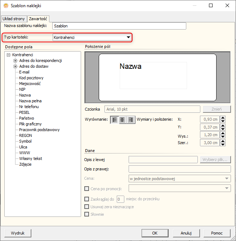The image size is (236, 241).
Task: Decrease the X position value
Action: 223,121
